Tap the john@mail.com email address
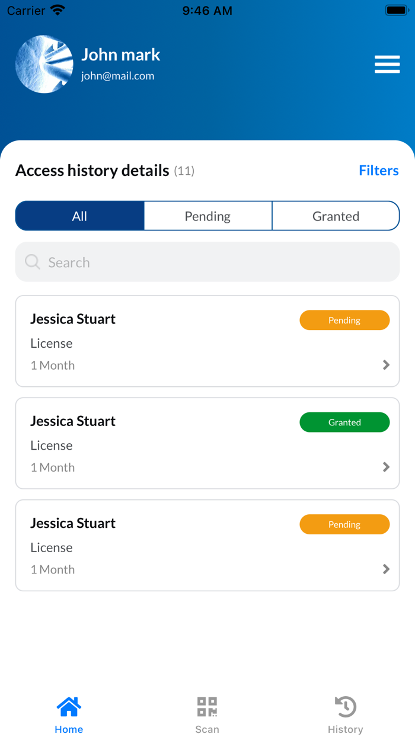This screenshot has height=737, width=415. coord(117,76)
